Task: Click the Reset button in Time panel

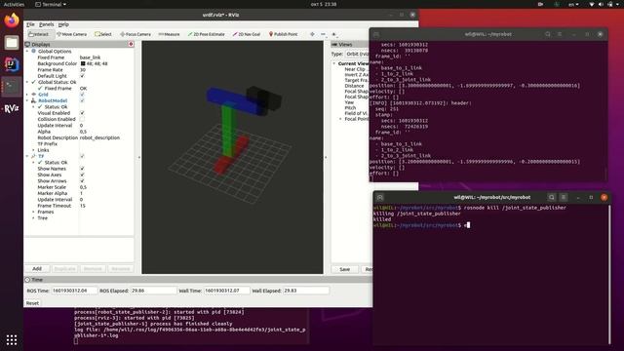Action: [x=32, y=303]
